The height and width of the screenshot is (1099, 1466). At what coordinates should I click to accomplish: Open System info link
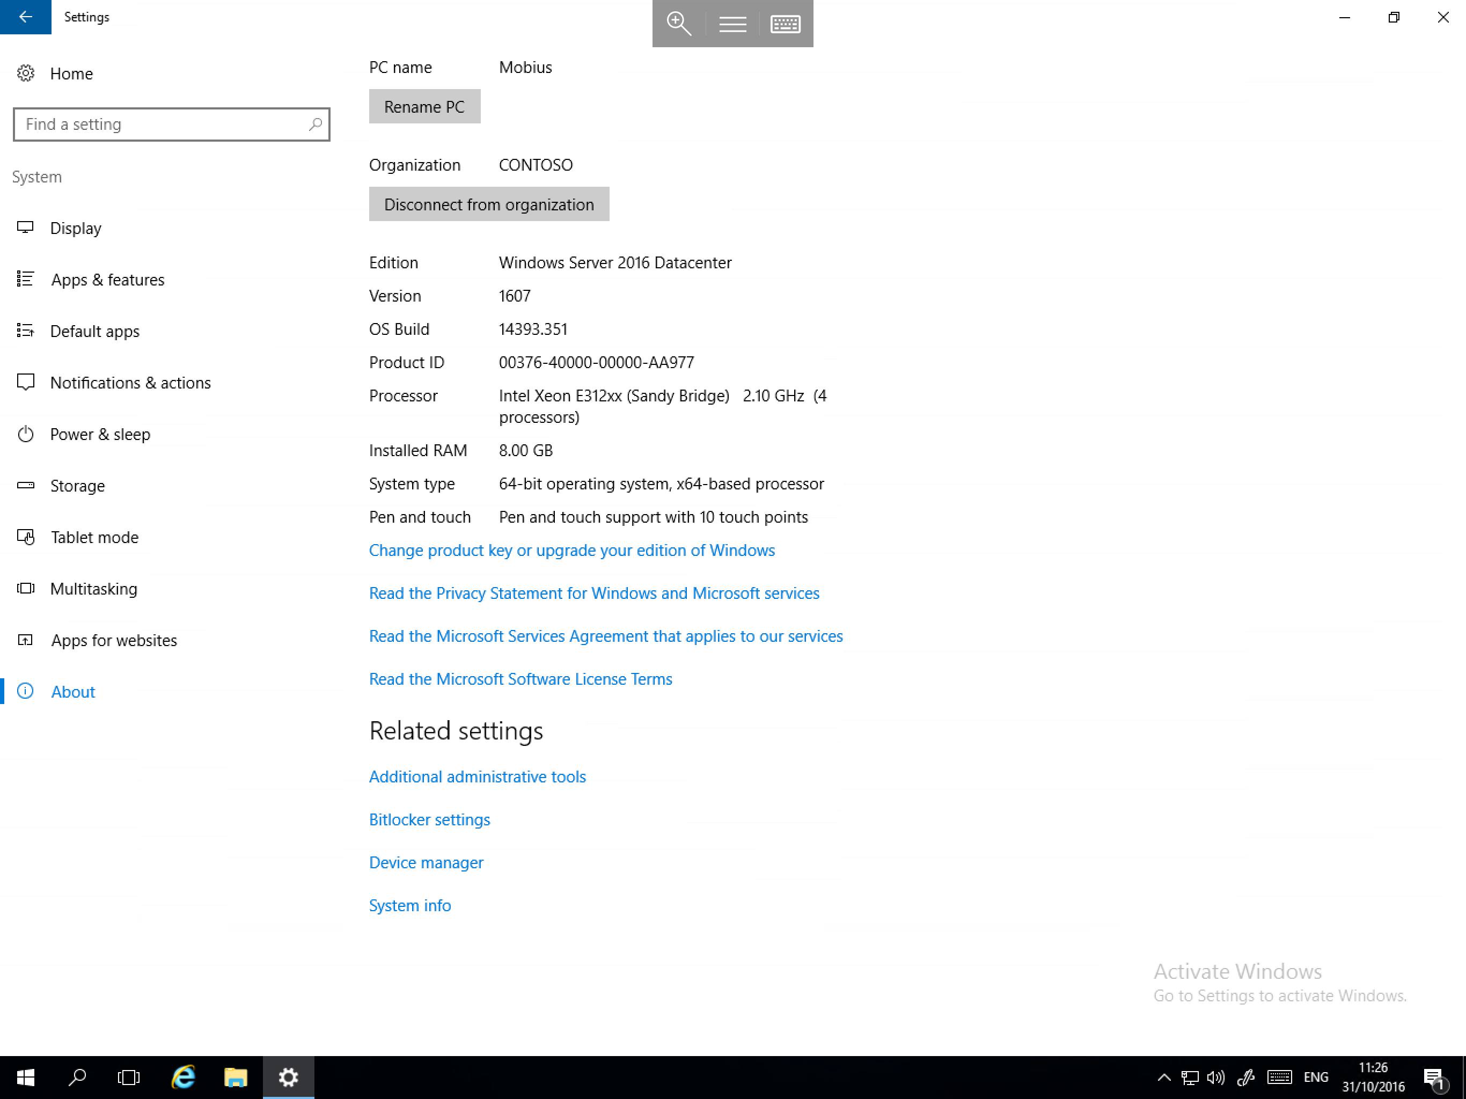409,905
